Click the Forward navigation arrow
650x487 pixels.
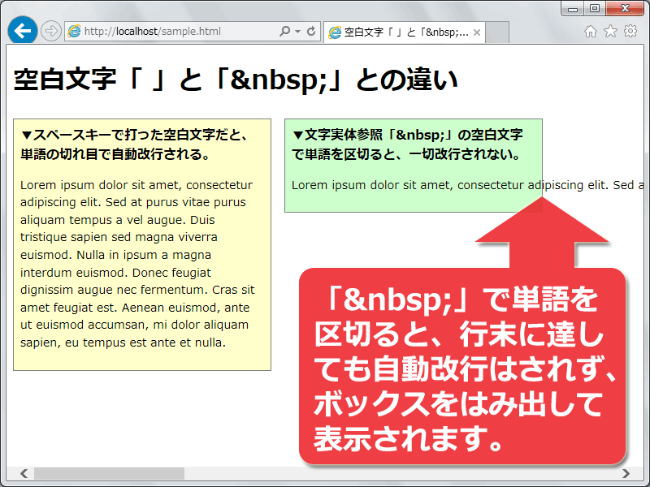pos(50,31)
